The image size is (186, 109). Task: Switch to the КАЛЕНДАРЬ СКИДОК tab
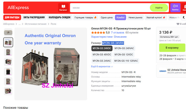point(60,18)
